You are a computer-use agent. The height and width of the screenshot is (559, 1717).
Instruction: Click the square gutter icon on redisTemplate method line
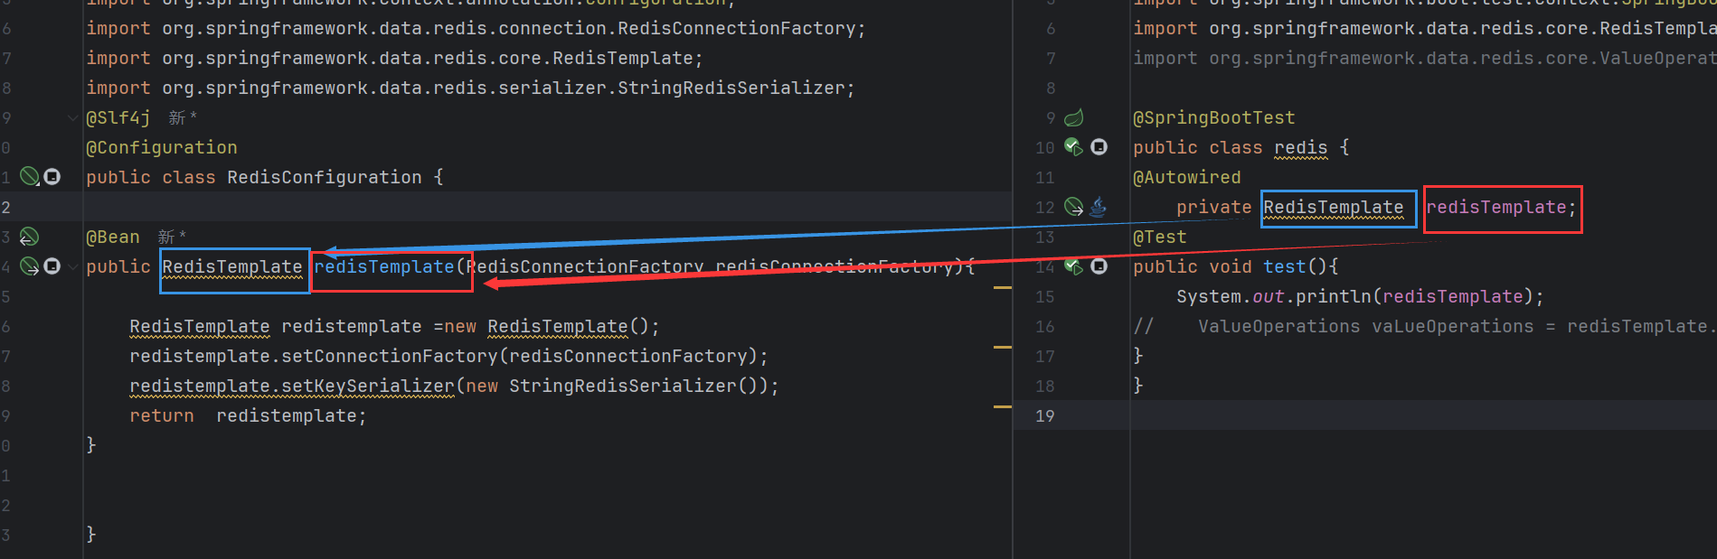pyautogui.click(x=52, y=266)
